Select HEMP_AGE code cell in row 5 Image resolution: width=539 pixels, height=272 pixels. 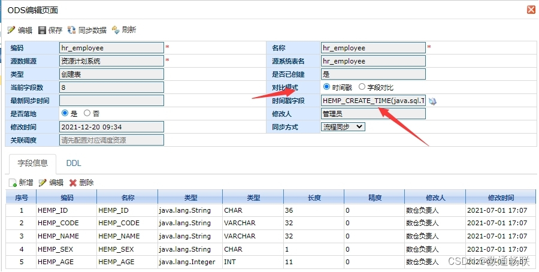coord(66,262)
